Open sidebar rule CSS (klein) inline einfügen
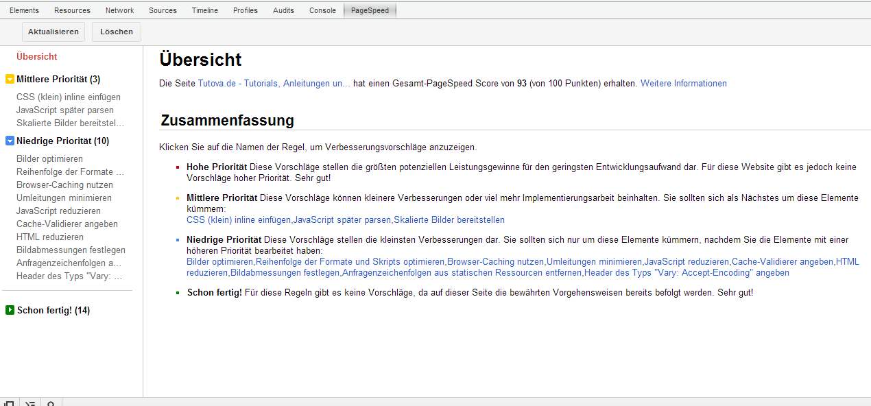 [69, 97]
